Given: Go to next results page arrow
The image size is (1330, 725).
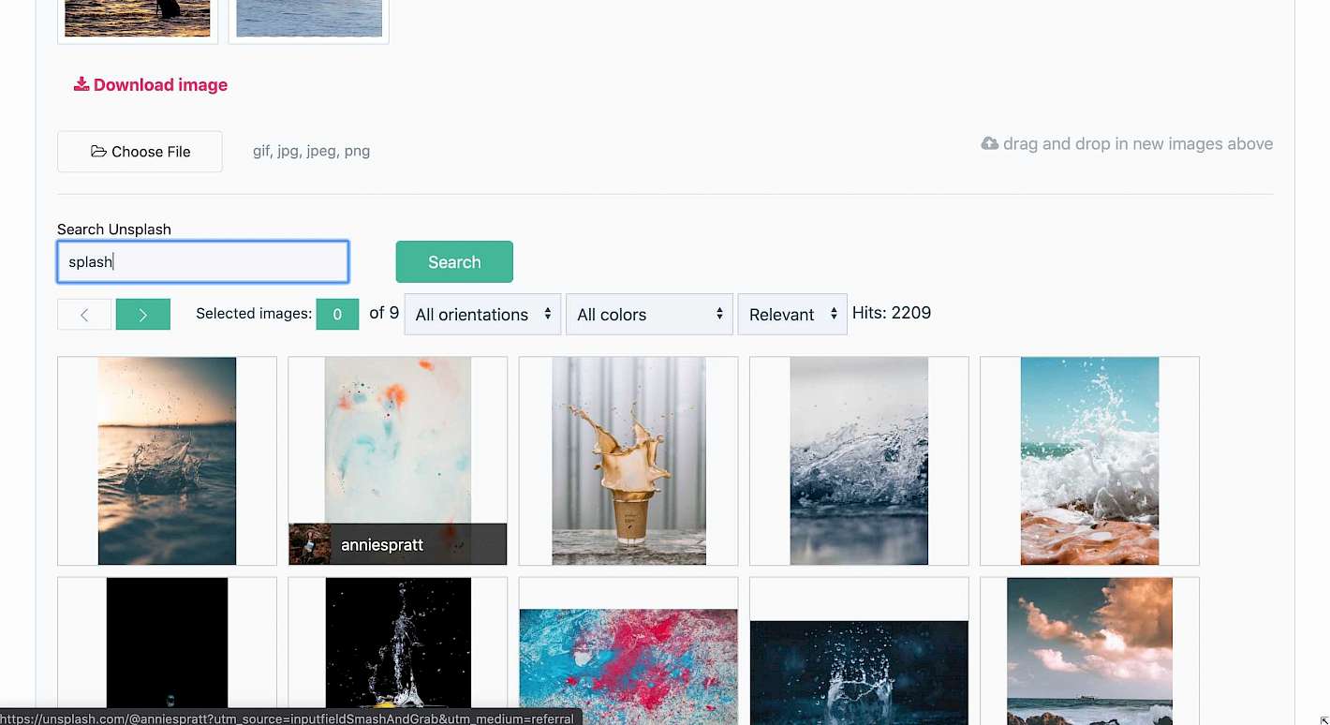Looking at the screenshot, I should (143, 315).
